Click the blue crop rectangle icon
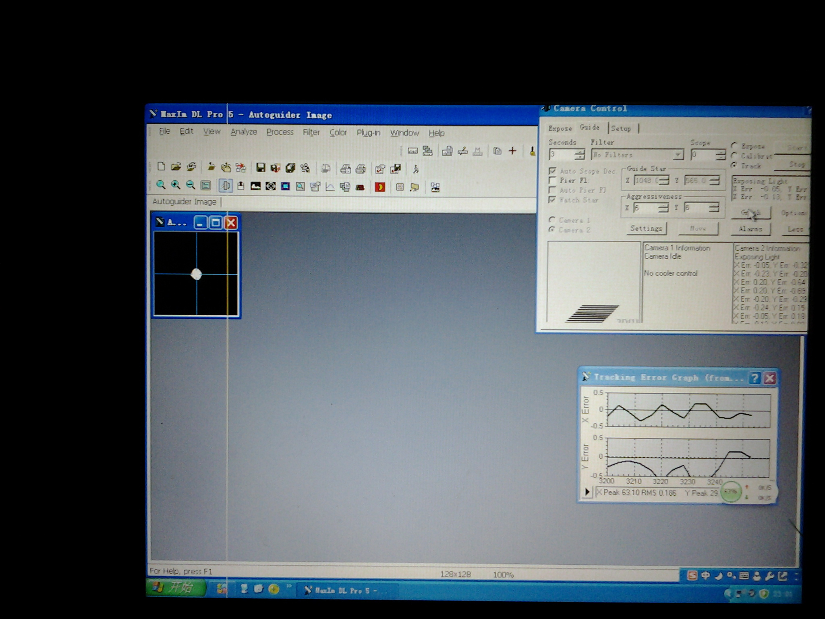825x619 pixels. 285,186
